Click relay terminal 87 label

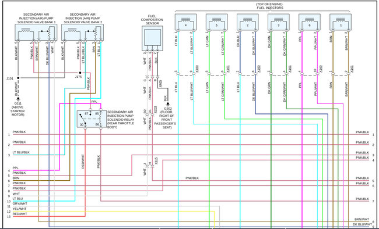tap(86, 113)
